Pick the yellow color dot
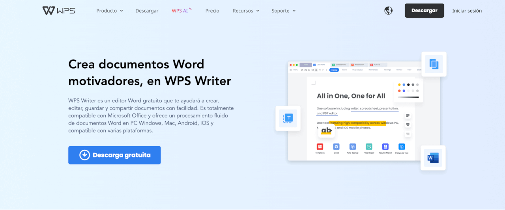The height and width of the screenshot is (210, 505). (399, 85)
